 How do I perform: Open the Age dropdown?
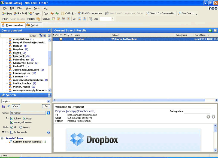tap(113, 19)
